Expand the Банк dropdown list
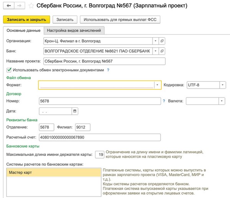 155,51
